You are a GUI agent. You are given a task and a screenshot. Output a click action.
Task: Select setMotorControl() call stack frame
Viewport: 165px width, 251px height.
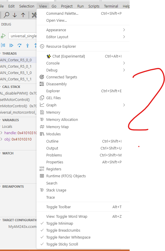[18, 99]
